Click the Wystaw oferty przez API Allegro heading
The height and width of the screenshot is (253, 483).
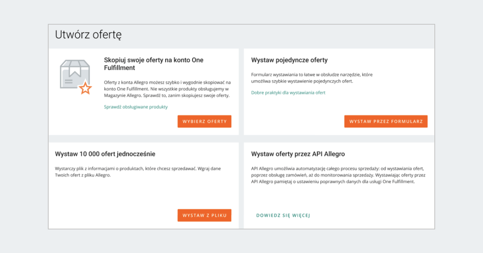pyautogui.click(x=298, y=154)
